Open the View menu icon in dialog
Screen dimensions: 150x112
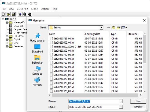coord(124,27)
